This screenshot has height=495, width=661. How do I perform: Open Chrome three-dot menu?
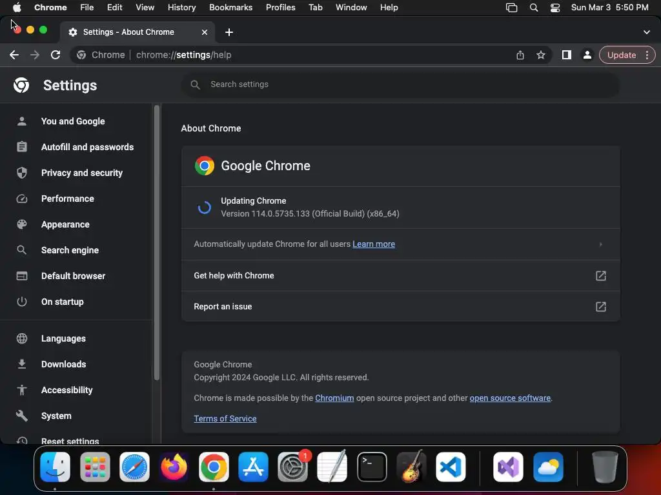click(x=647, y=55)
